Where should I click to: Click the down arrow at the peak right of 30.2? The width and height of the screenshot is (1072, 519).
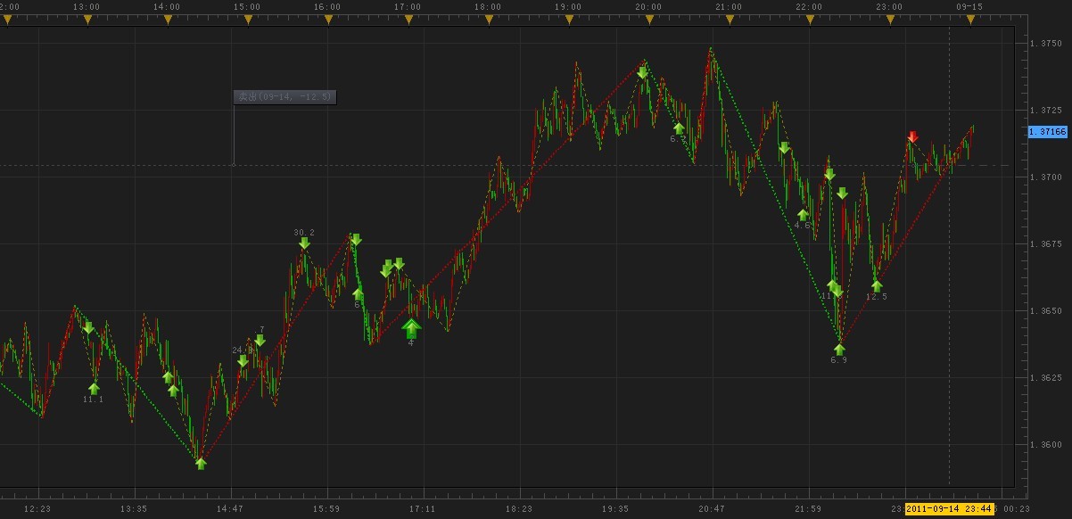click(x=356, y=240)
